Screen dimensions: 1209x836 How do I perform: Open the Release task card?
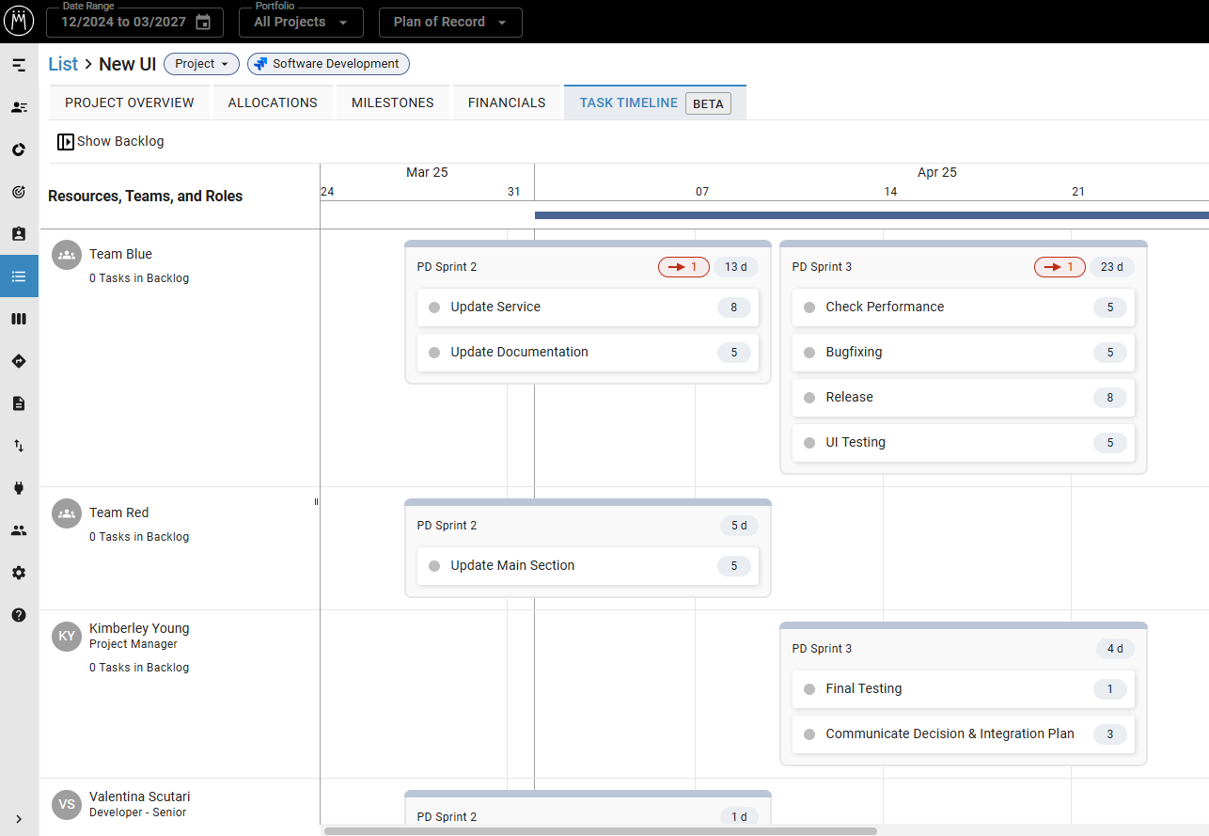[964, 398]
